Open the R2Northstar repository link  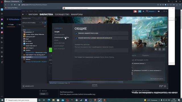pos(14,20)
